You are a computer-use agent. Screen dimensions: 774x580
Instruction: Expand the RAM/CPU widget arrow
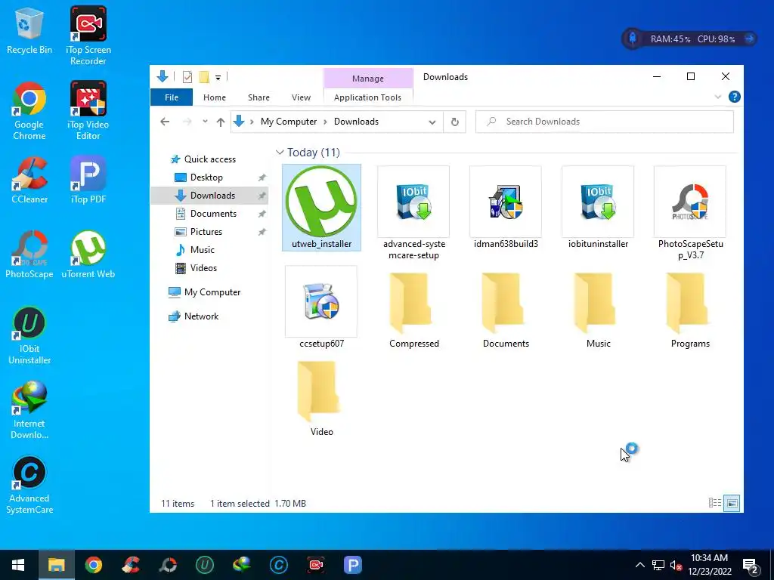(749, 39)
